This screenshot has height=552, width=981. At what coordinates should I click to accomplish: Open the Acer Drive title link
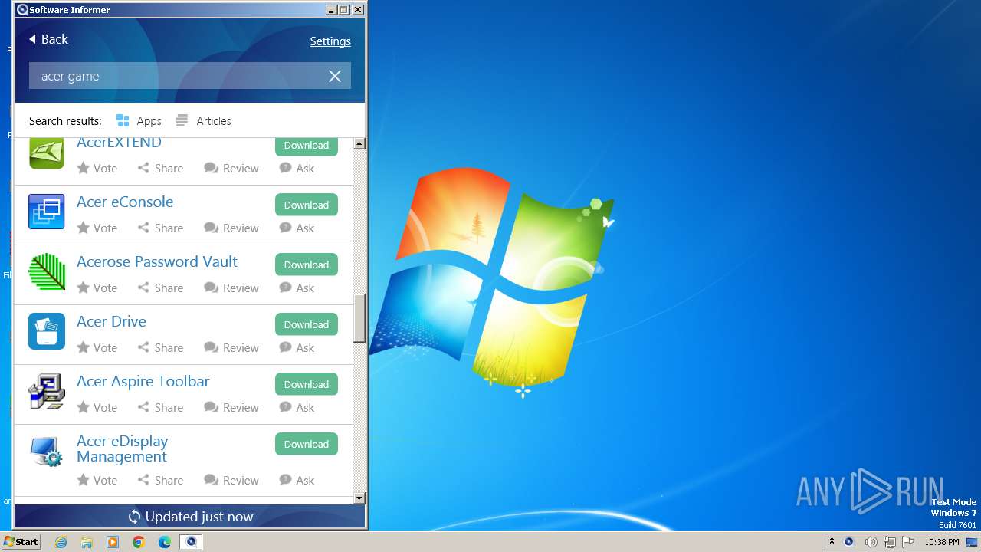[111, 321]
